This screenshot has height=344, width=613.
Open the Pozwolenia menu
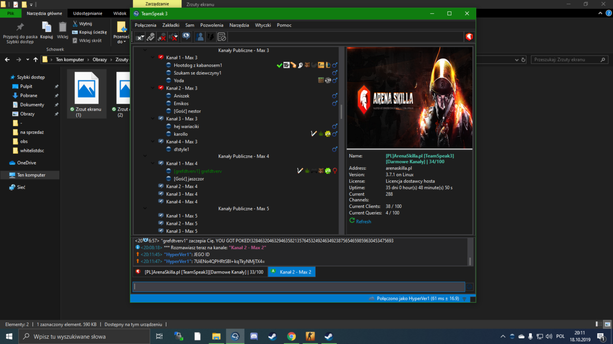[211, 25]
